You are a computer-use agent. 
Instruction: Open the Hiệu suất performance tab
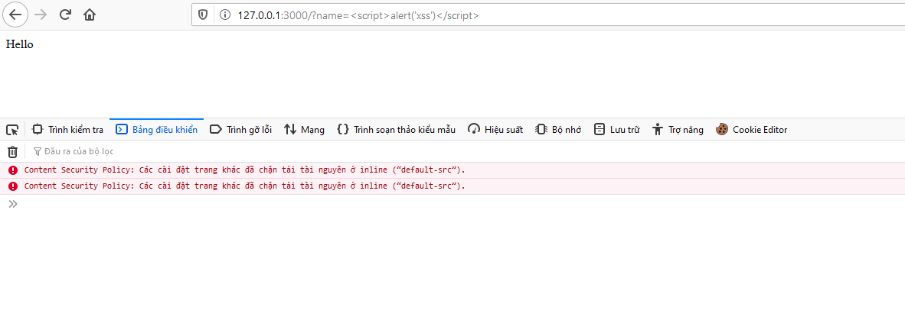[496, 130]
